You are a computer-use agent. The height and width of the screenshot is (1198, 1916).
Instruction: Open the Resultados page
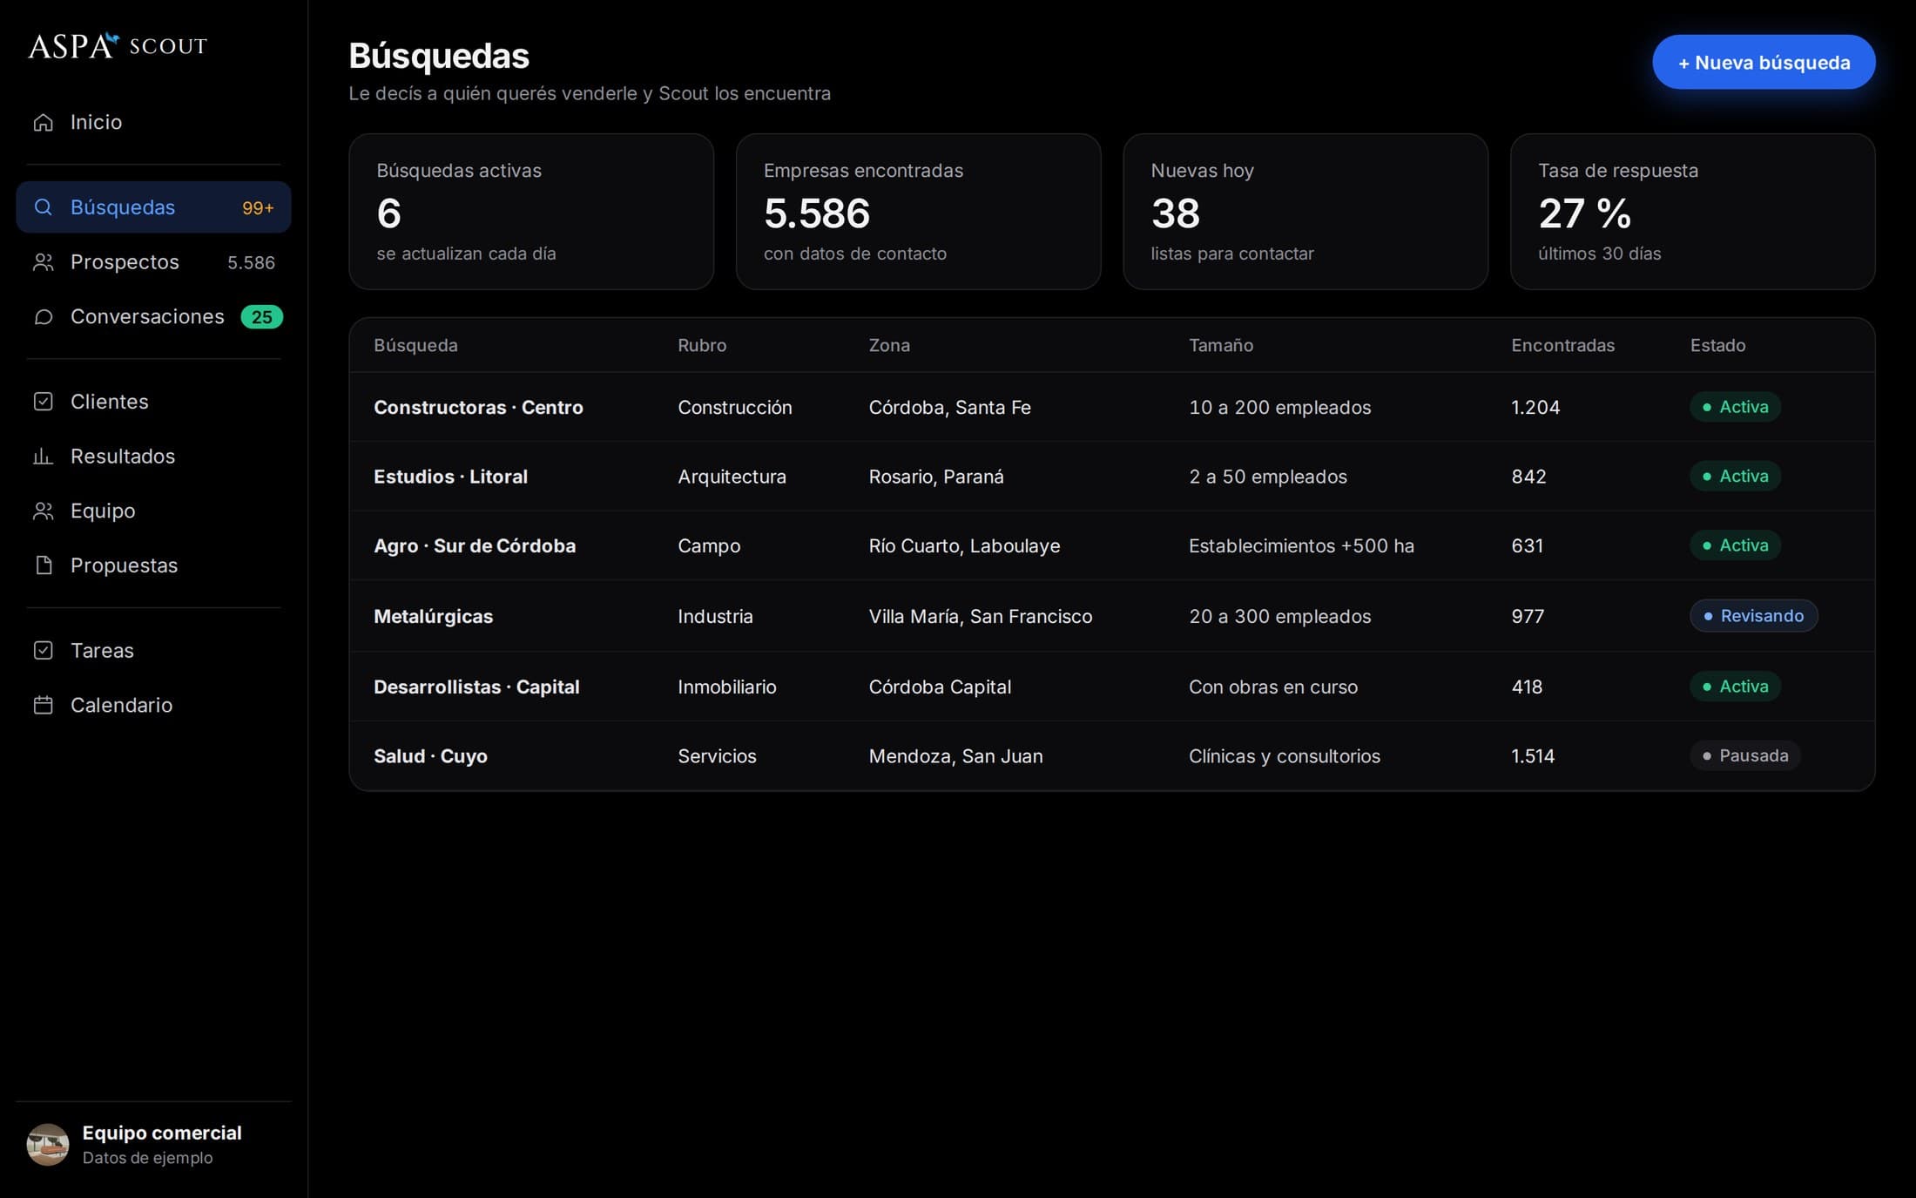pyautogui.click(x=153, y=457)
